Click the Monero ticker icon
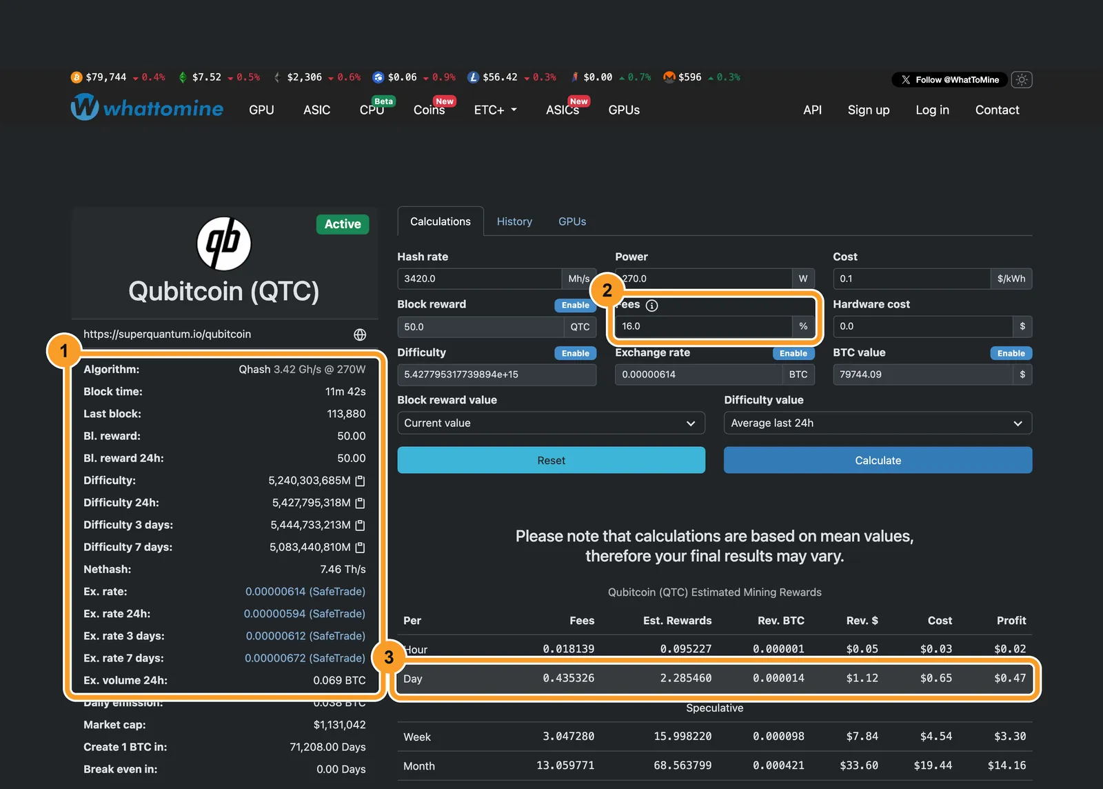The width and height of the screenshot is (1103, 789). [669, 77]
